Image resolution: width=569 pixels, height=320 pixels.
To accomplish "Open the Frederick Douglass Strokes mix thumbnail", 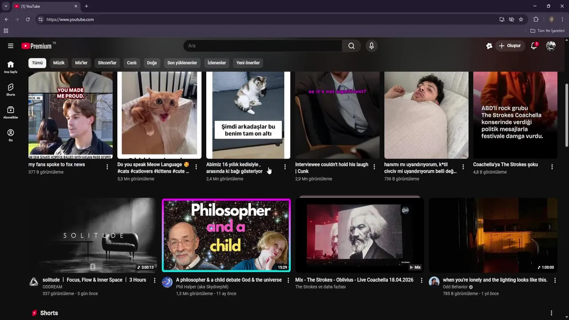I will [359, 235].
